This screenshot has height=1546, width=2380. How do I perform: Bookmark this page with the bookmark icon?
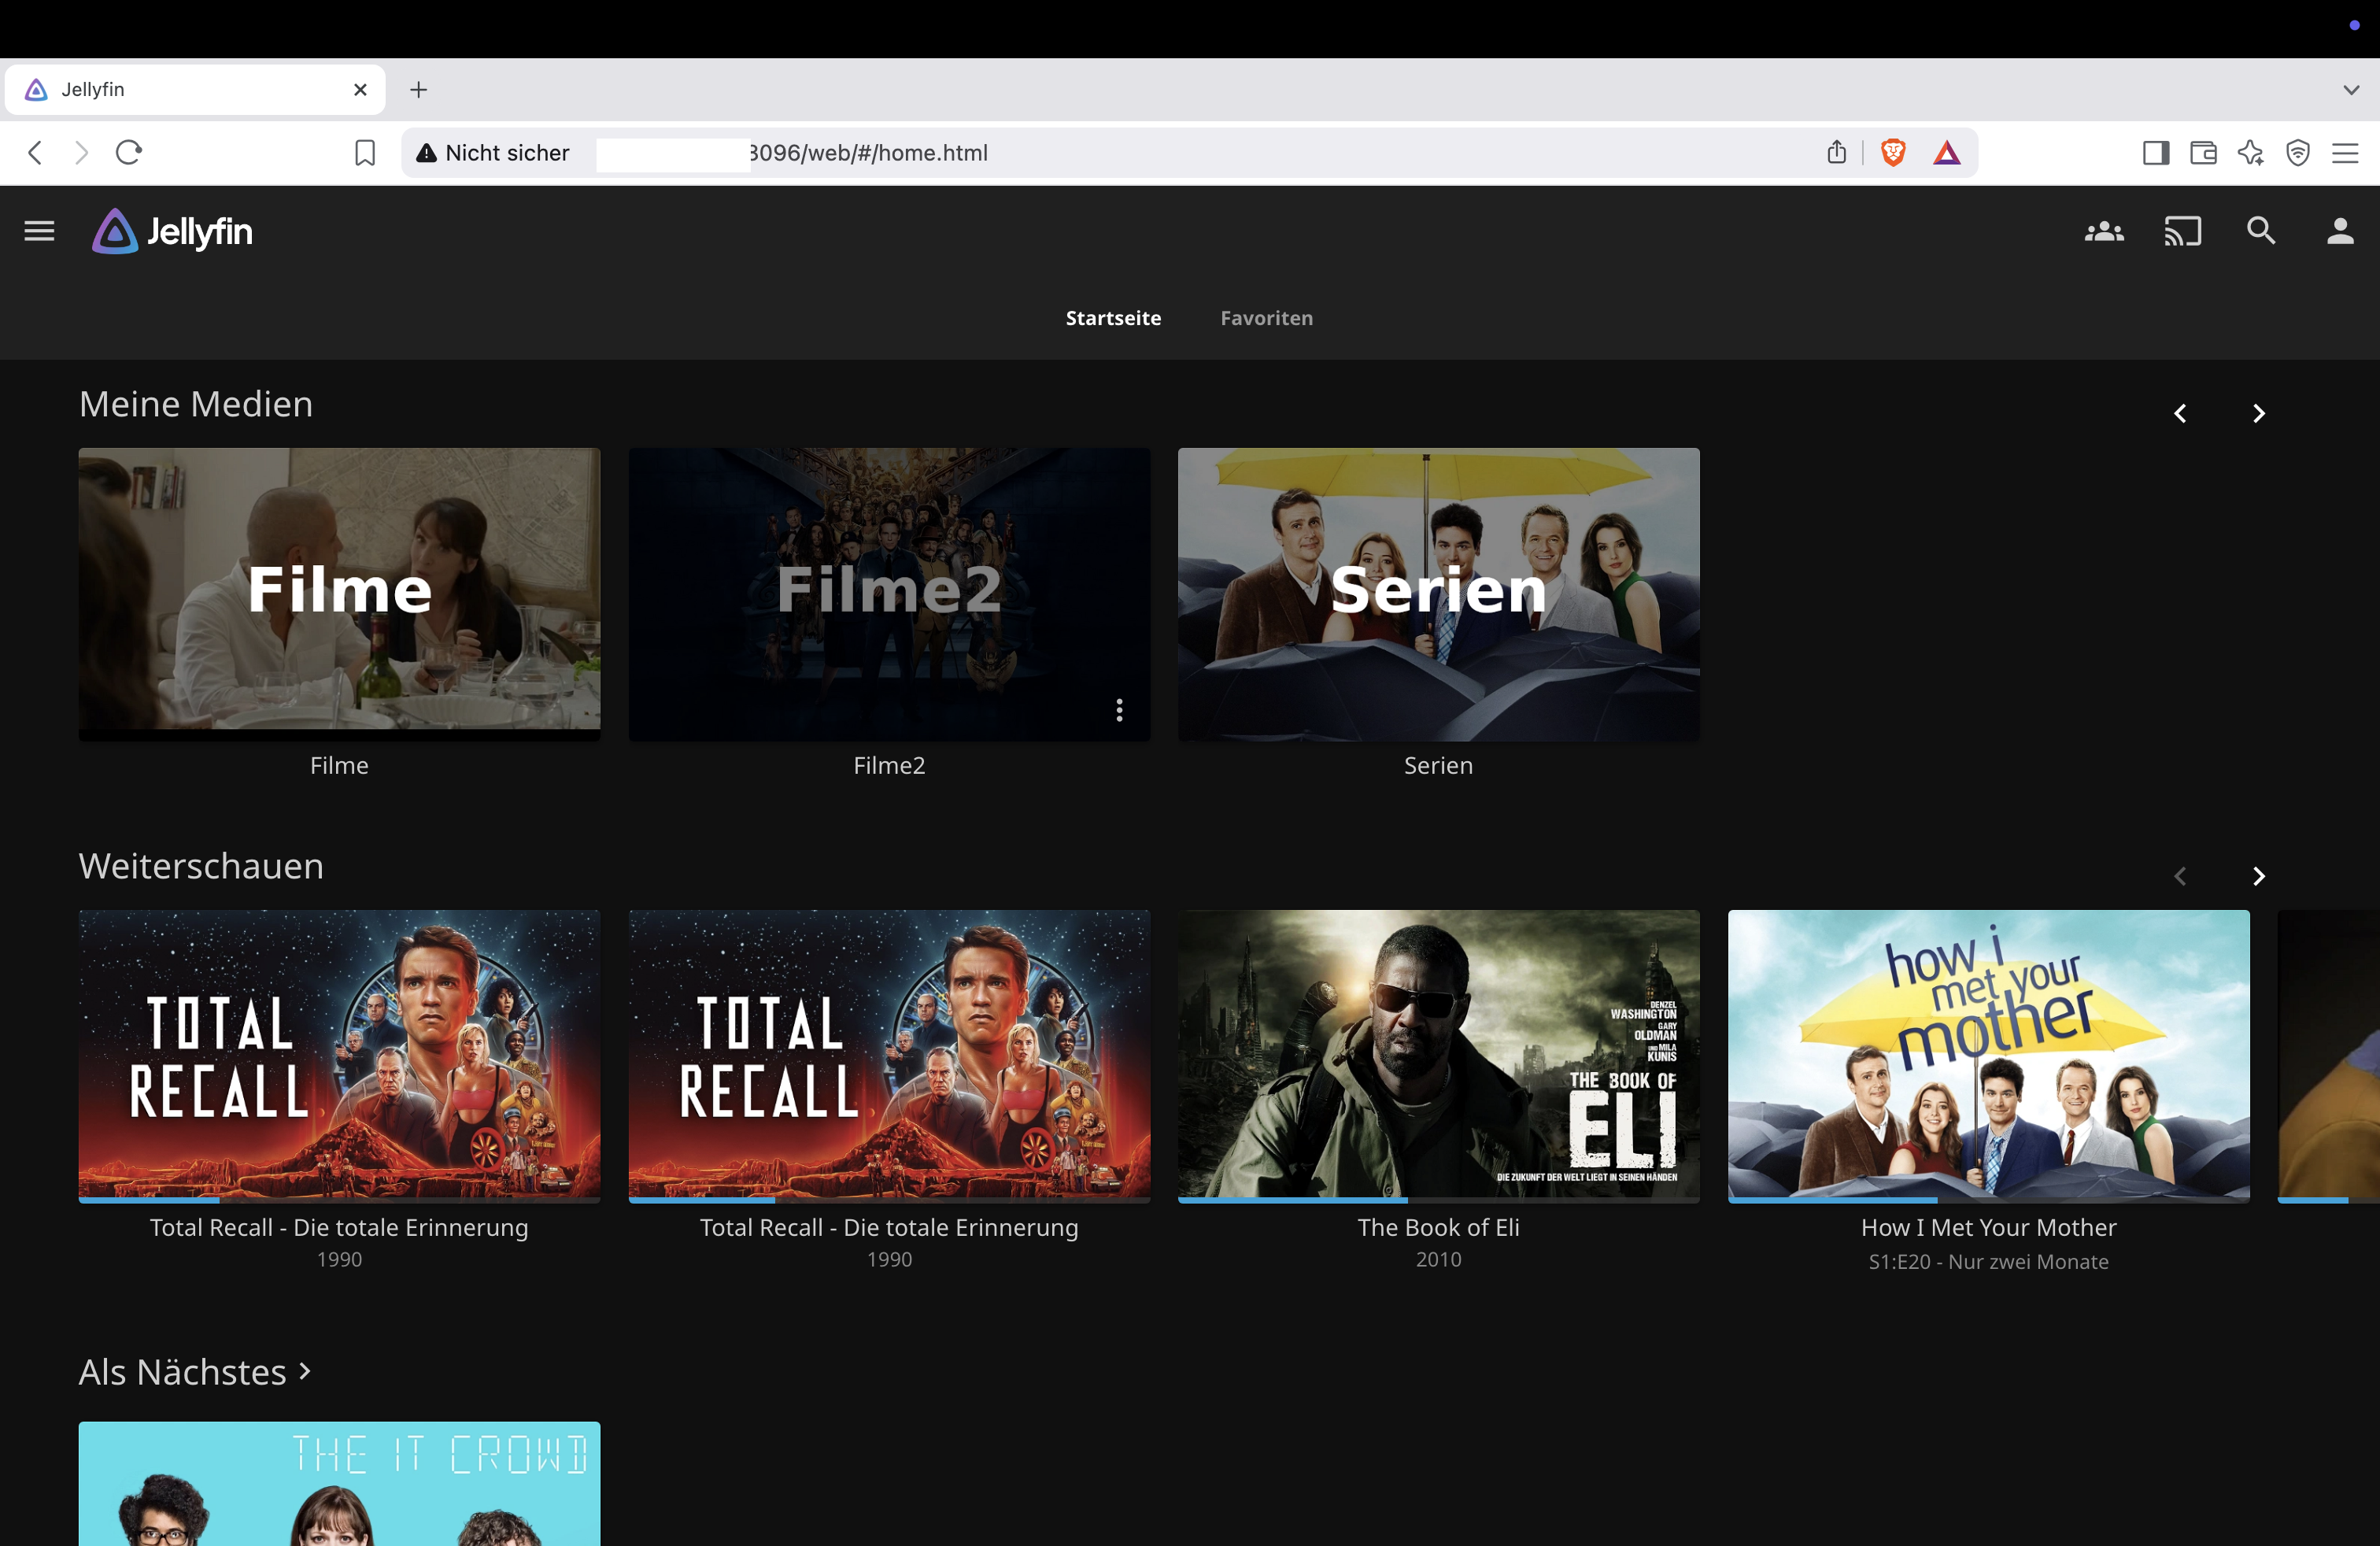click(365, 153)
